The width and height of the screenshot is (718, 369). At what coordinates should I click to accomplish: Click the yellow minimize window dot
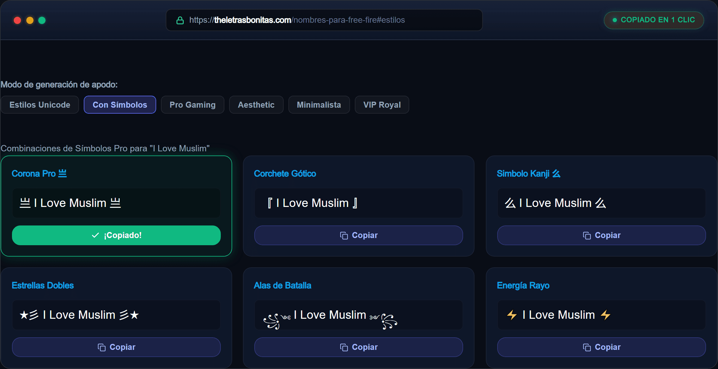click(x=30, y=20)
